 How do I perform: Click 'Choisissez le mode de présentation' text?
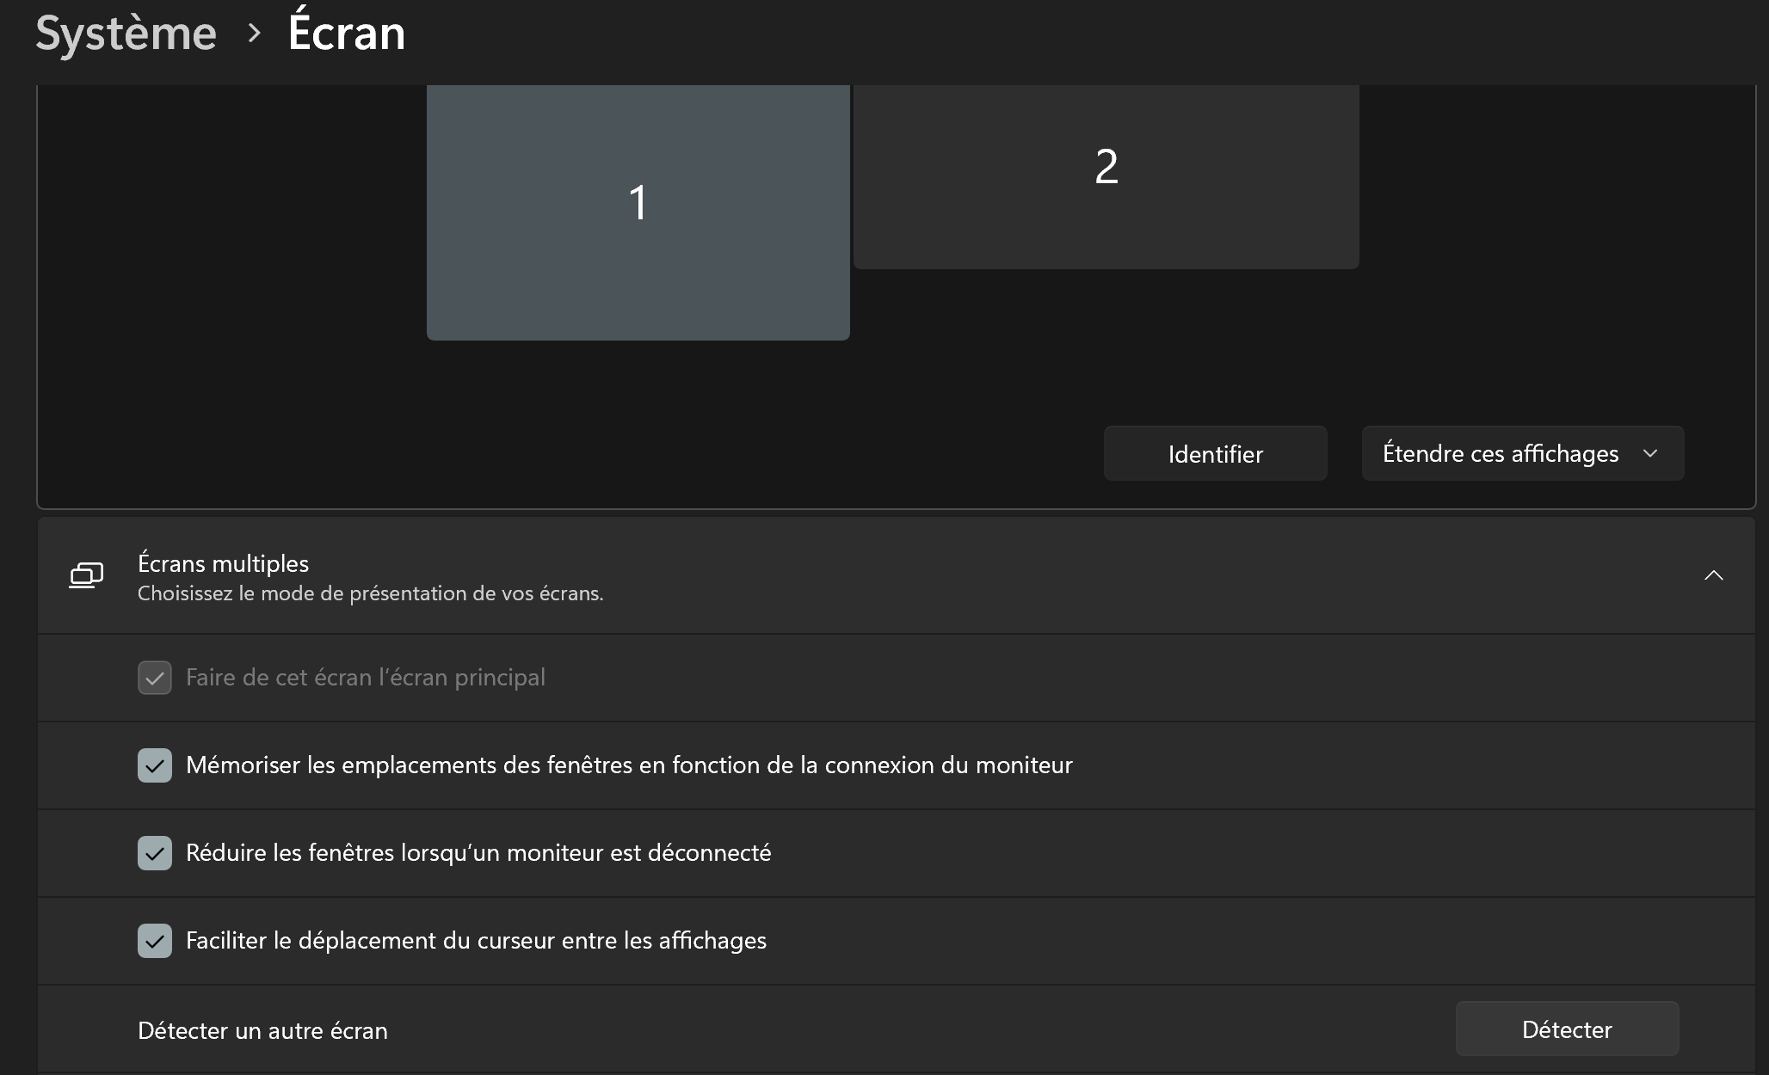[x=371, y=593]
